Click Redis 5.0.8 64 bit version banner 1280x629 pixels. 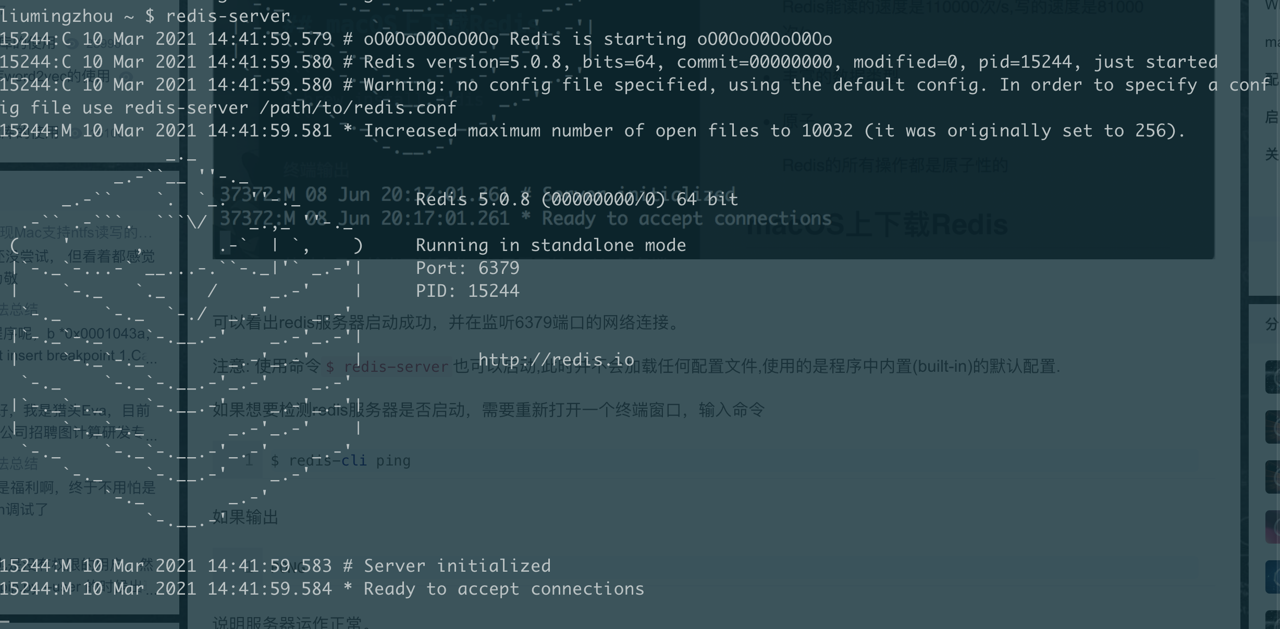pyautogui.click(x=577, y=199)
